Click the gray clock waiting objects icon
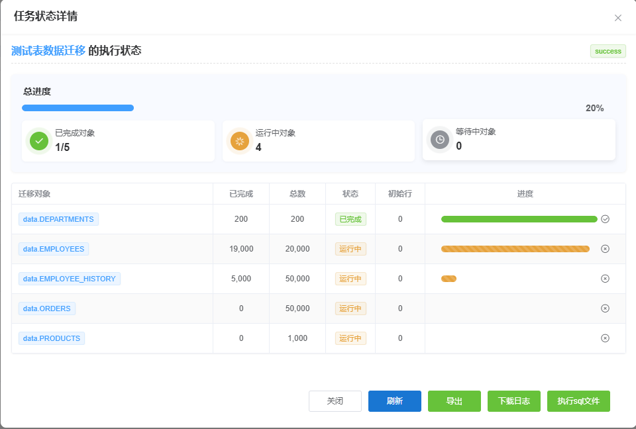Screen dimensions: 636x429 pos(440,140)
